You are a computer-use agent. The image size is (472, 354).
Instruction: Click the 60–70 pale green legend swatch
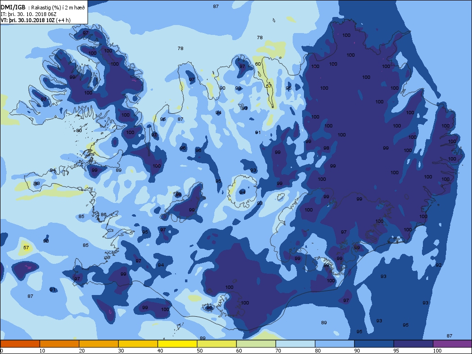[x=256, y=344]
